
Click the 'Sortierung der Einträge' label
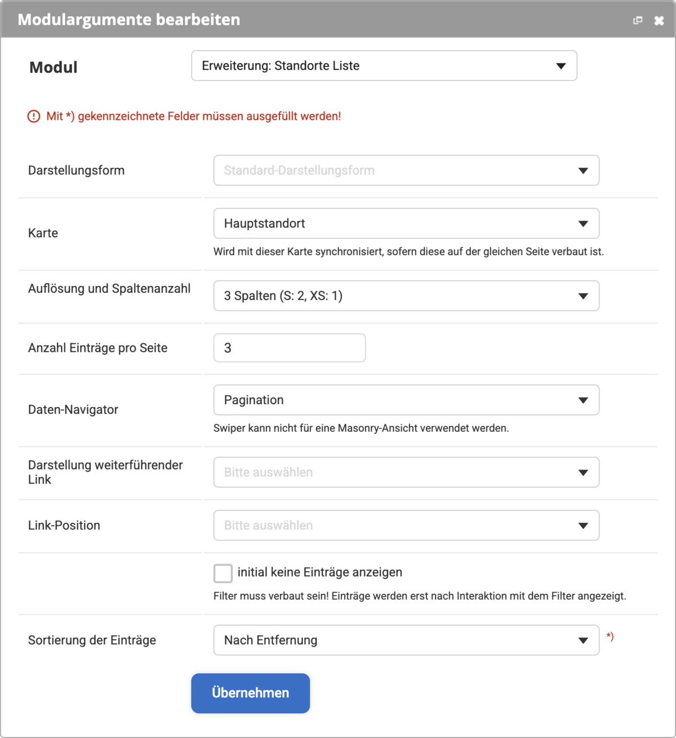point(92,640)
